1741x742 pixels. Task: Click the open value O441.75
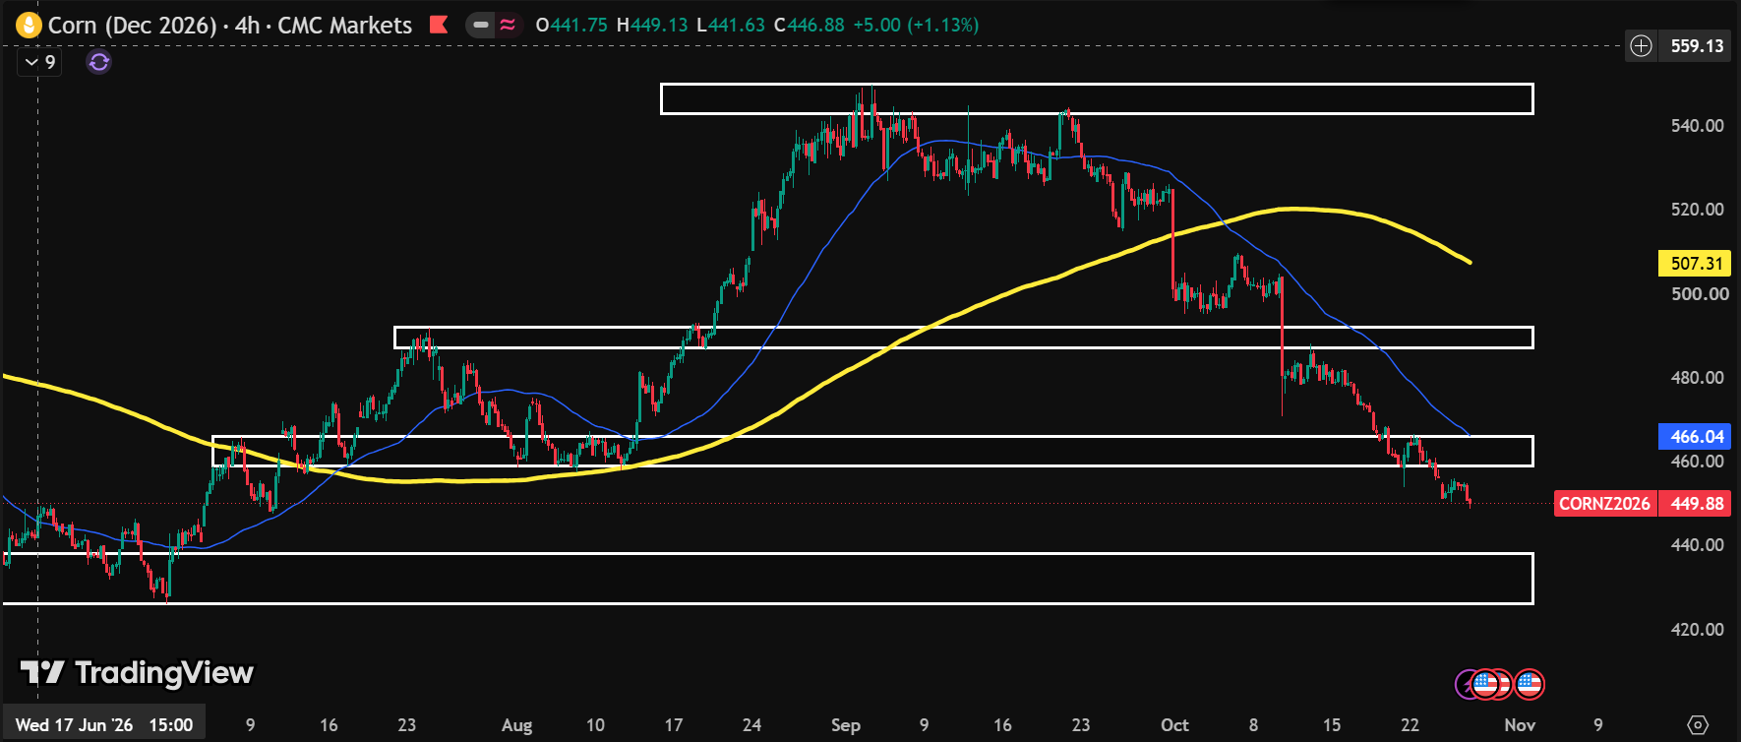(571, 25)
